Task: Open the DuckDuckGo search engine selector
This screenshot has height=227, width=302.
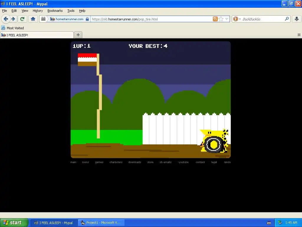Action: (x=237, y=19)
